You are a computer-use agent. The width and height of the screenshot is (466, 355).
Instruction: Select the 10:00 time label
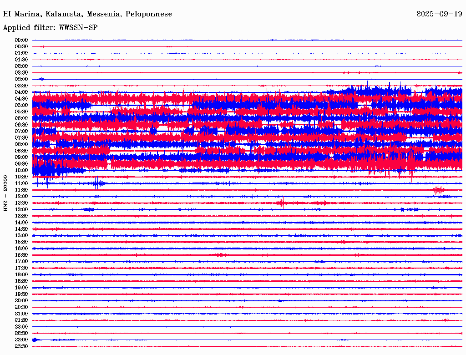(21, 170)
